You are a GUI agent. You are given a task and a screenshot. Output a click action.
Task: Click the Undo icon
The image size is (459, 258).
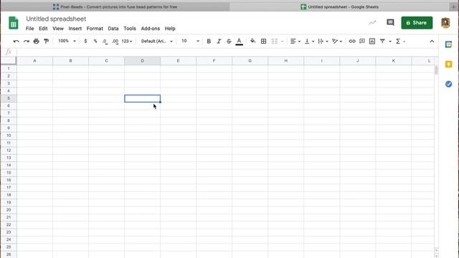16,42
